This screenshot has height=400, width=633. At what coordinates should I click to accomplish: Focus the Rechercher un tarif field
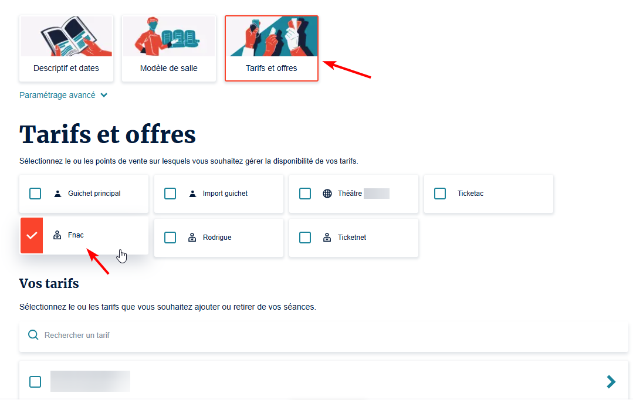[x=324, y=335]
